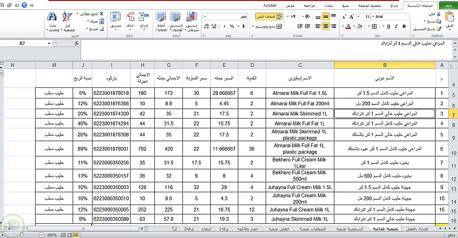
Task: Click the Decrease Indent icon
Action: click(x=307, y=26)
